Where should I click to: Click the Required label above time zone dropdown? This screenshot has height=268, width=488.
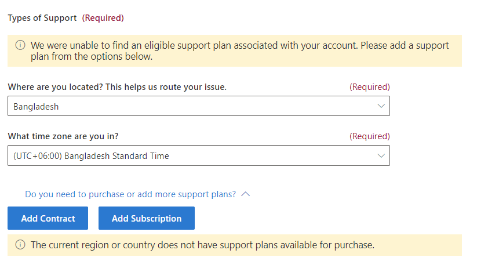(x=369, y=136)
